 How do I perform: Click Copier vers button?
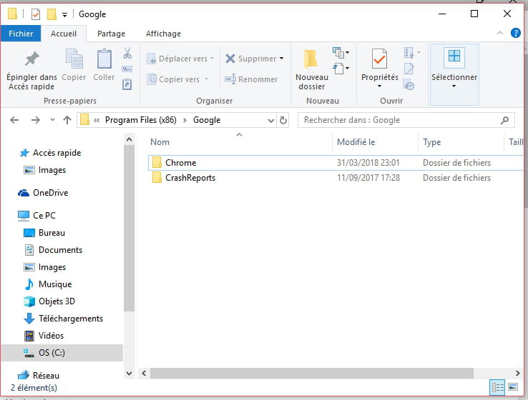pos(177,79)
